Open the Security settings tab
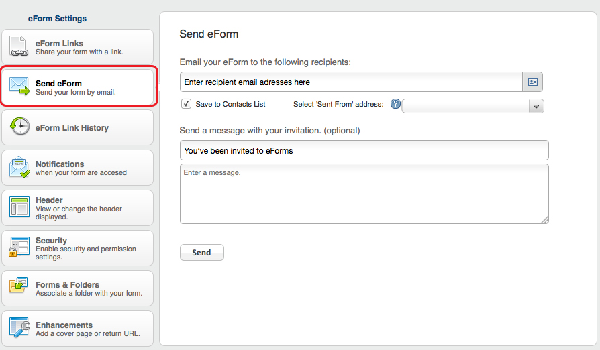The height and width of the screenshot is (350, 600). pyautogui.click(x=78, y=248)
